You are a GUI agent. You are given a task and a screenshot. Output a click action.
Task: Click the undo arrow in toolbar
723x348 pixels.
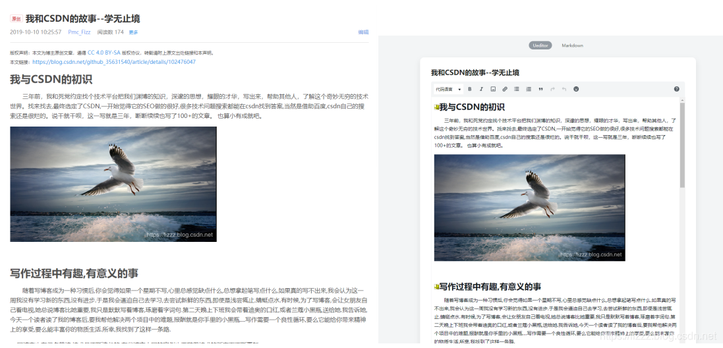[x=564, y=89]
